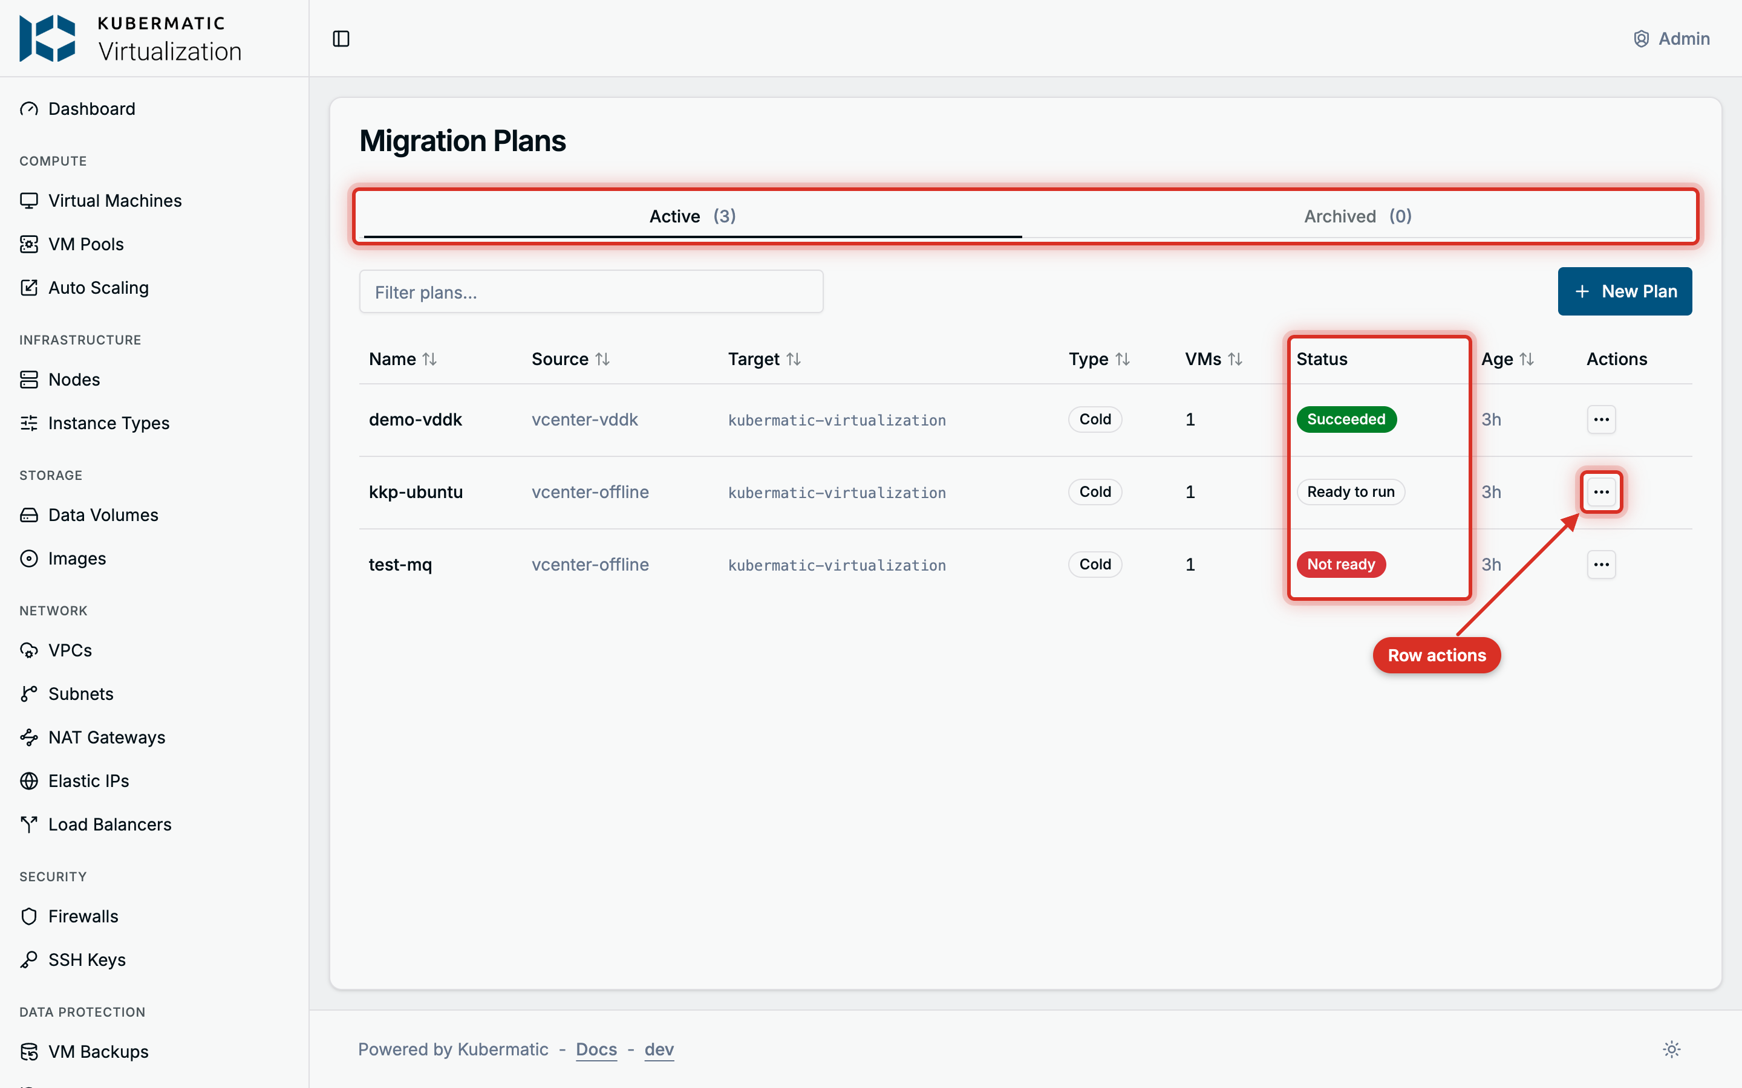Switch to the Archived (0) tab

1357,216
